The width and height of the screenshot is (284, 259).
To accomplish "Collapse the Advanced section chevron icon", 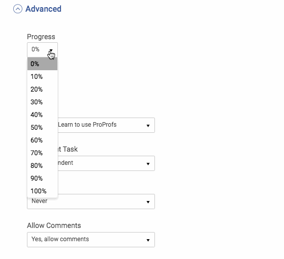I will pyautogui.click(x=18, y=9).
